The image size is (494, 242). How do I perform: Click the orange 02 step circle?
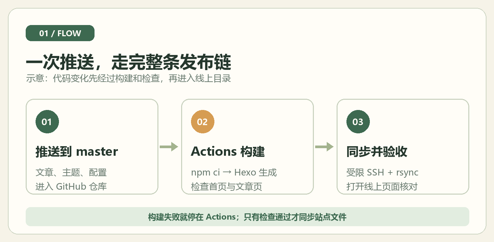[x=203, y=122]
